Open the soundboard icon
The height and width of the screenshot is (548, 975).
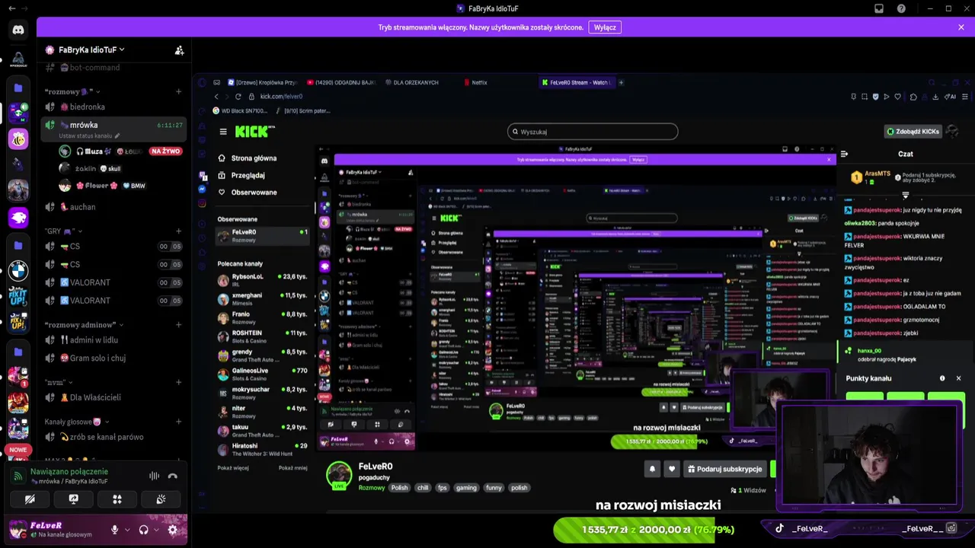tap(161, 499)
